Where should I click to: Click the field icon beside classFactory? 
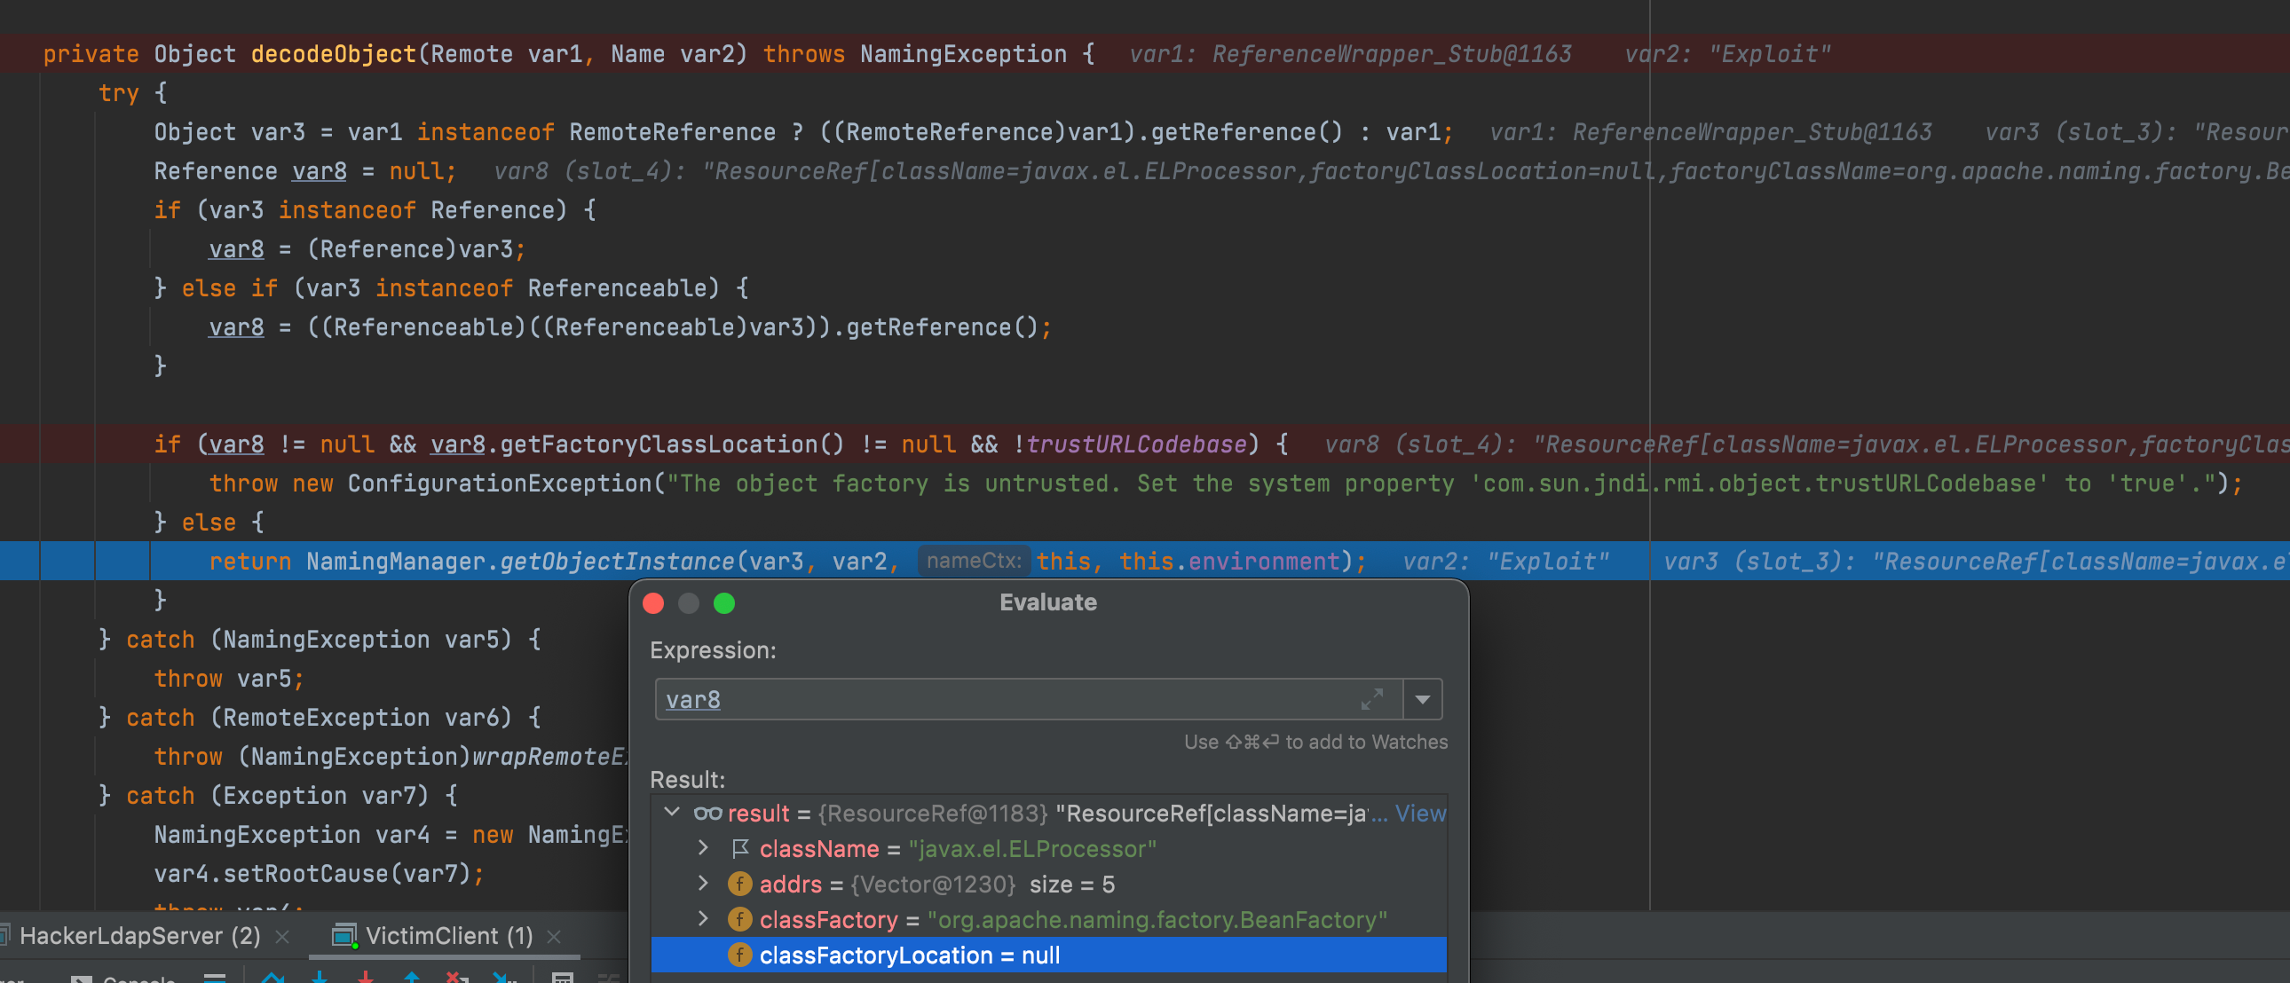coord(739,920)
